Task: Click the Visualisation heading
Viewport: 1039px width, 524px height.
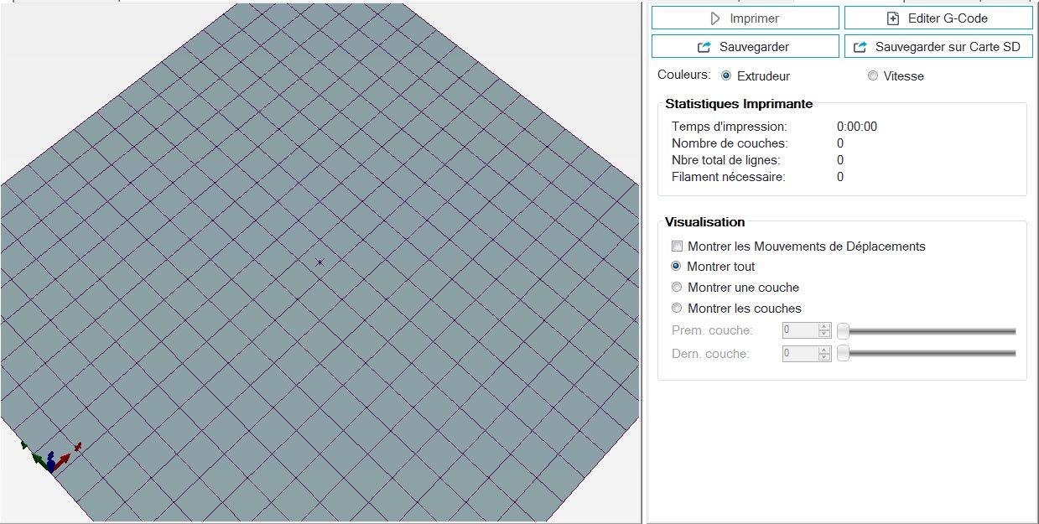Action: click(704, 222)
